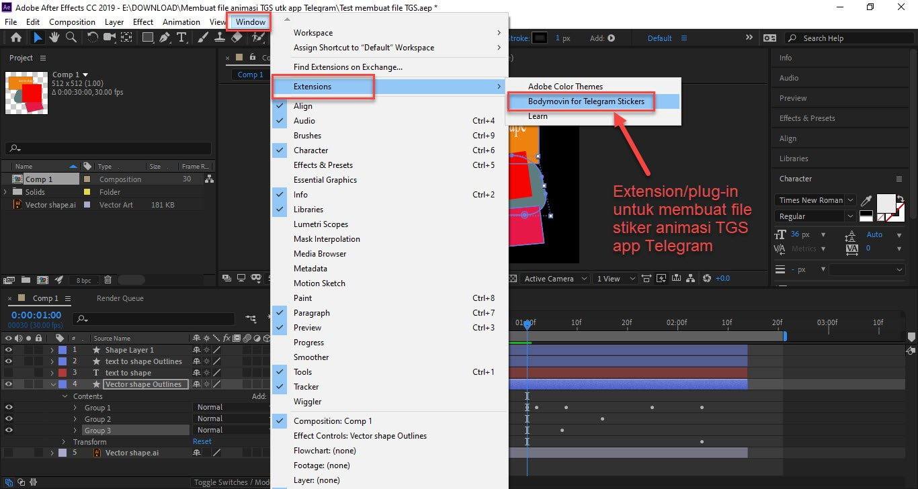Select the Zoom magnifier tool
The width and height of the screenshot is (918, 489).
click(71, 38)
